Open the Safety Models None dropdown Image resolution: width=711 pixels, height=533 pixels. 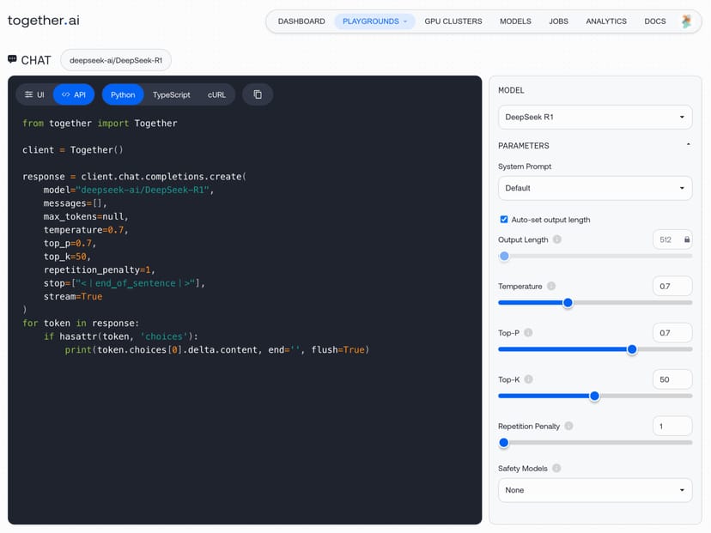click(595, 490)
